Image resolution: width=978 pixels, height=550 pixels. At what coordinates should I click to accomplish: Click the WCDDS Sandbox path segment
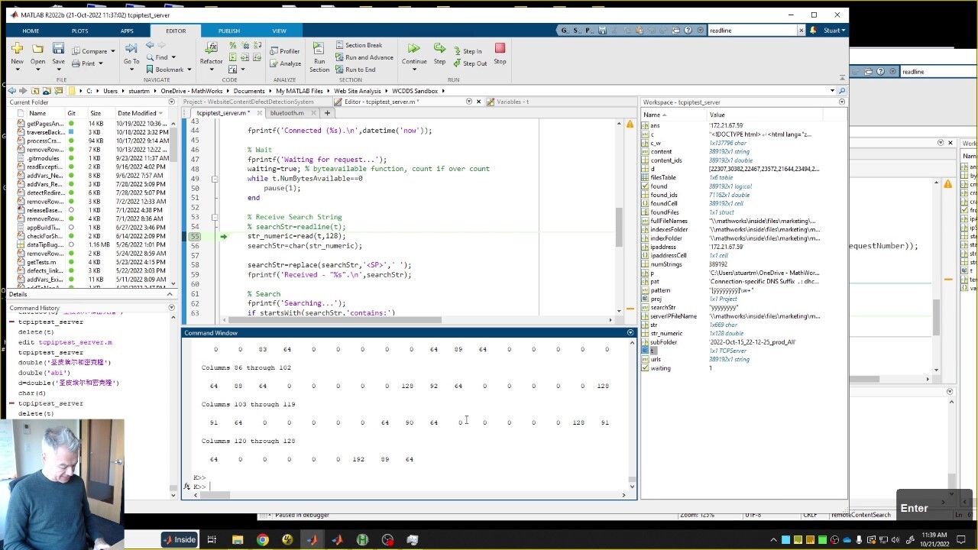pos(415,91)
